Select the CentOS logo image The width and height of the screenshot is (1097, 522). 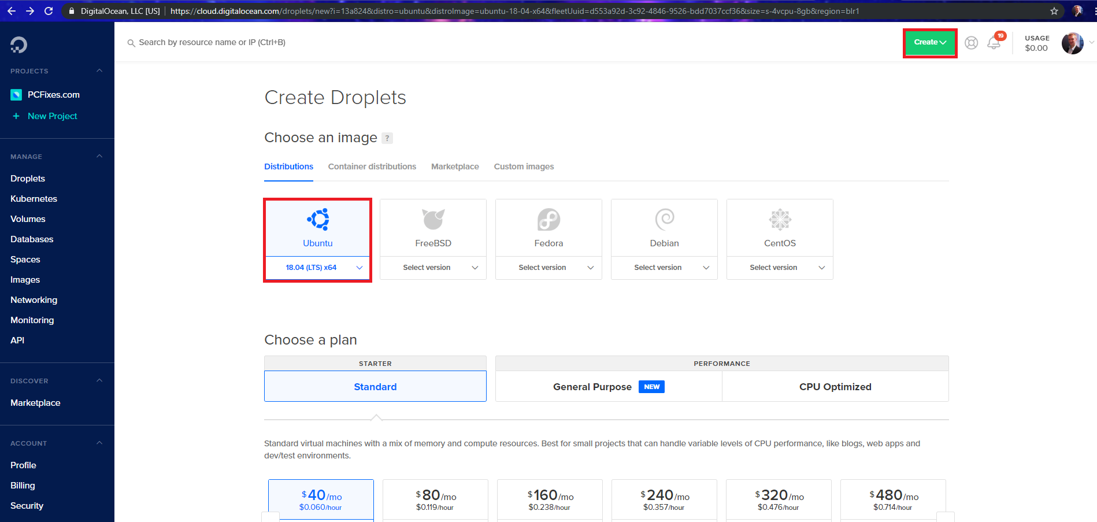click(780, 219)
